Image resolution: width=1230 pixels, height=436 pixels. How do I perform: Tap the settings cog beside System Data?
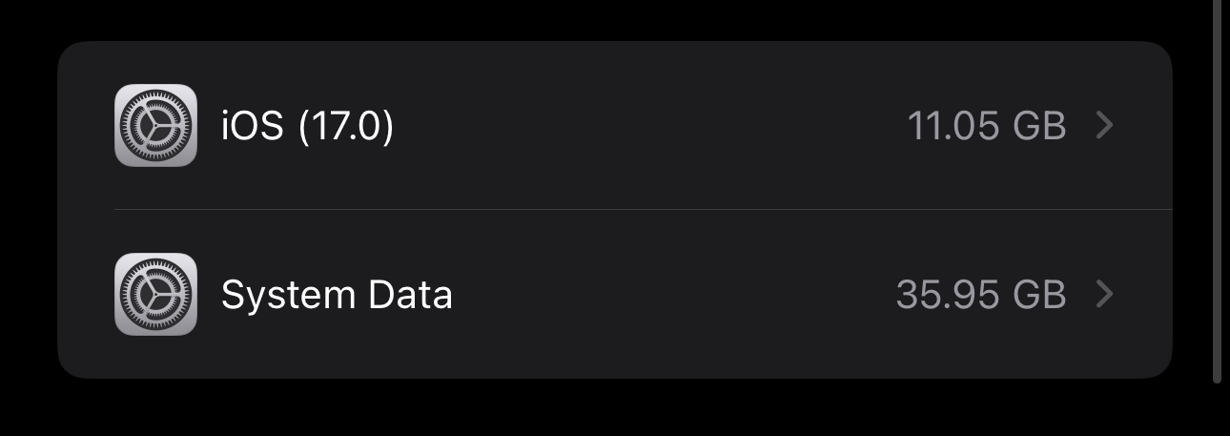[155, 295]
